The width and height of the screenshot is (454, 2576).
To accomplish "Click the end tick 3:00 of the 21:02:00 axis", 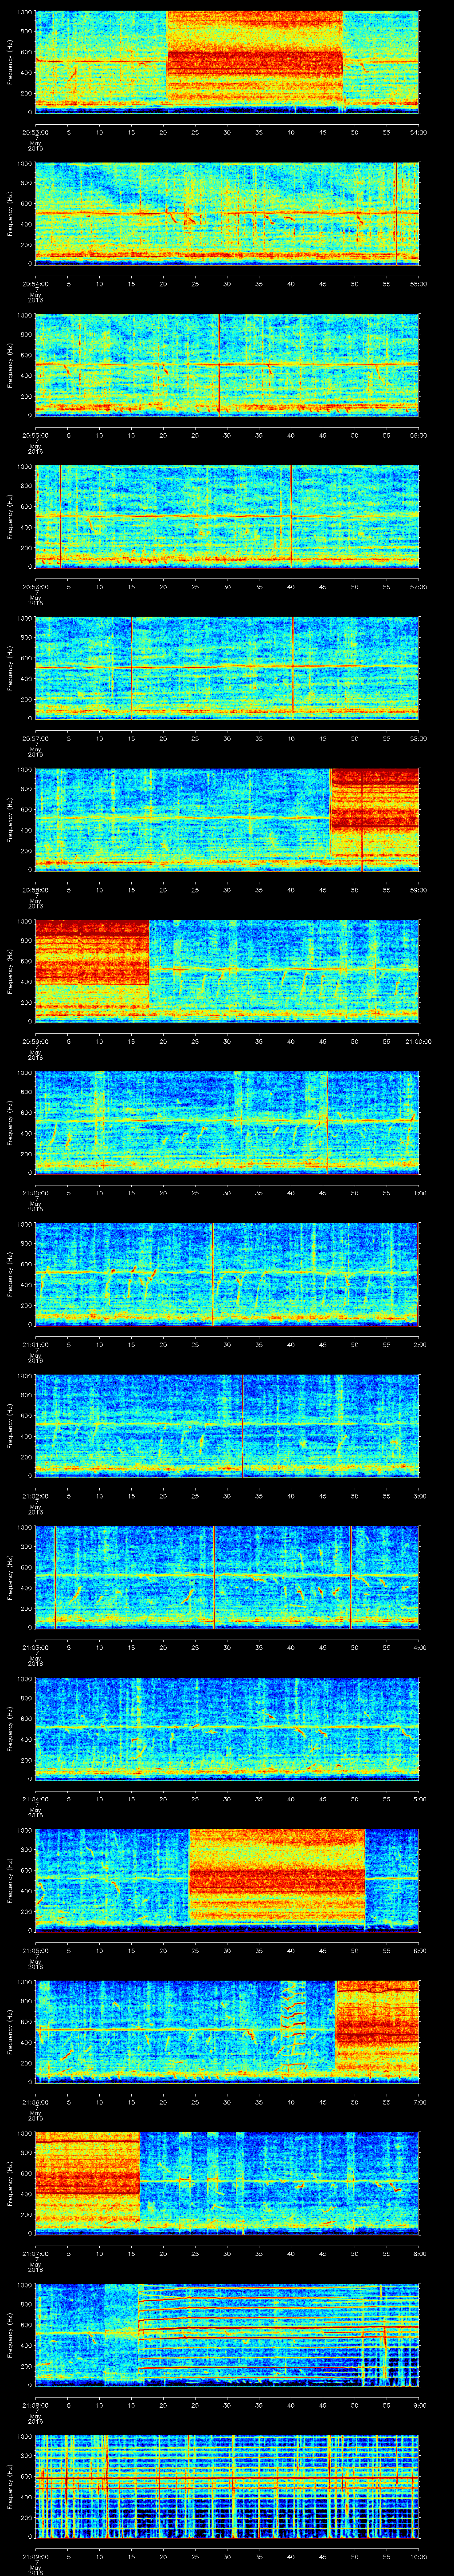I will coord(419,1495).
